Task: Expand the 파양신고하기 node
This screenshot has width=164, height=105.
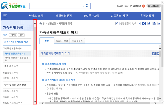Action: coord(4,97)
